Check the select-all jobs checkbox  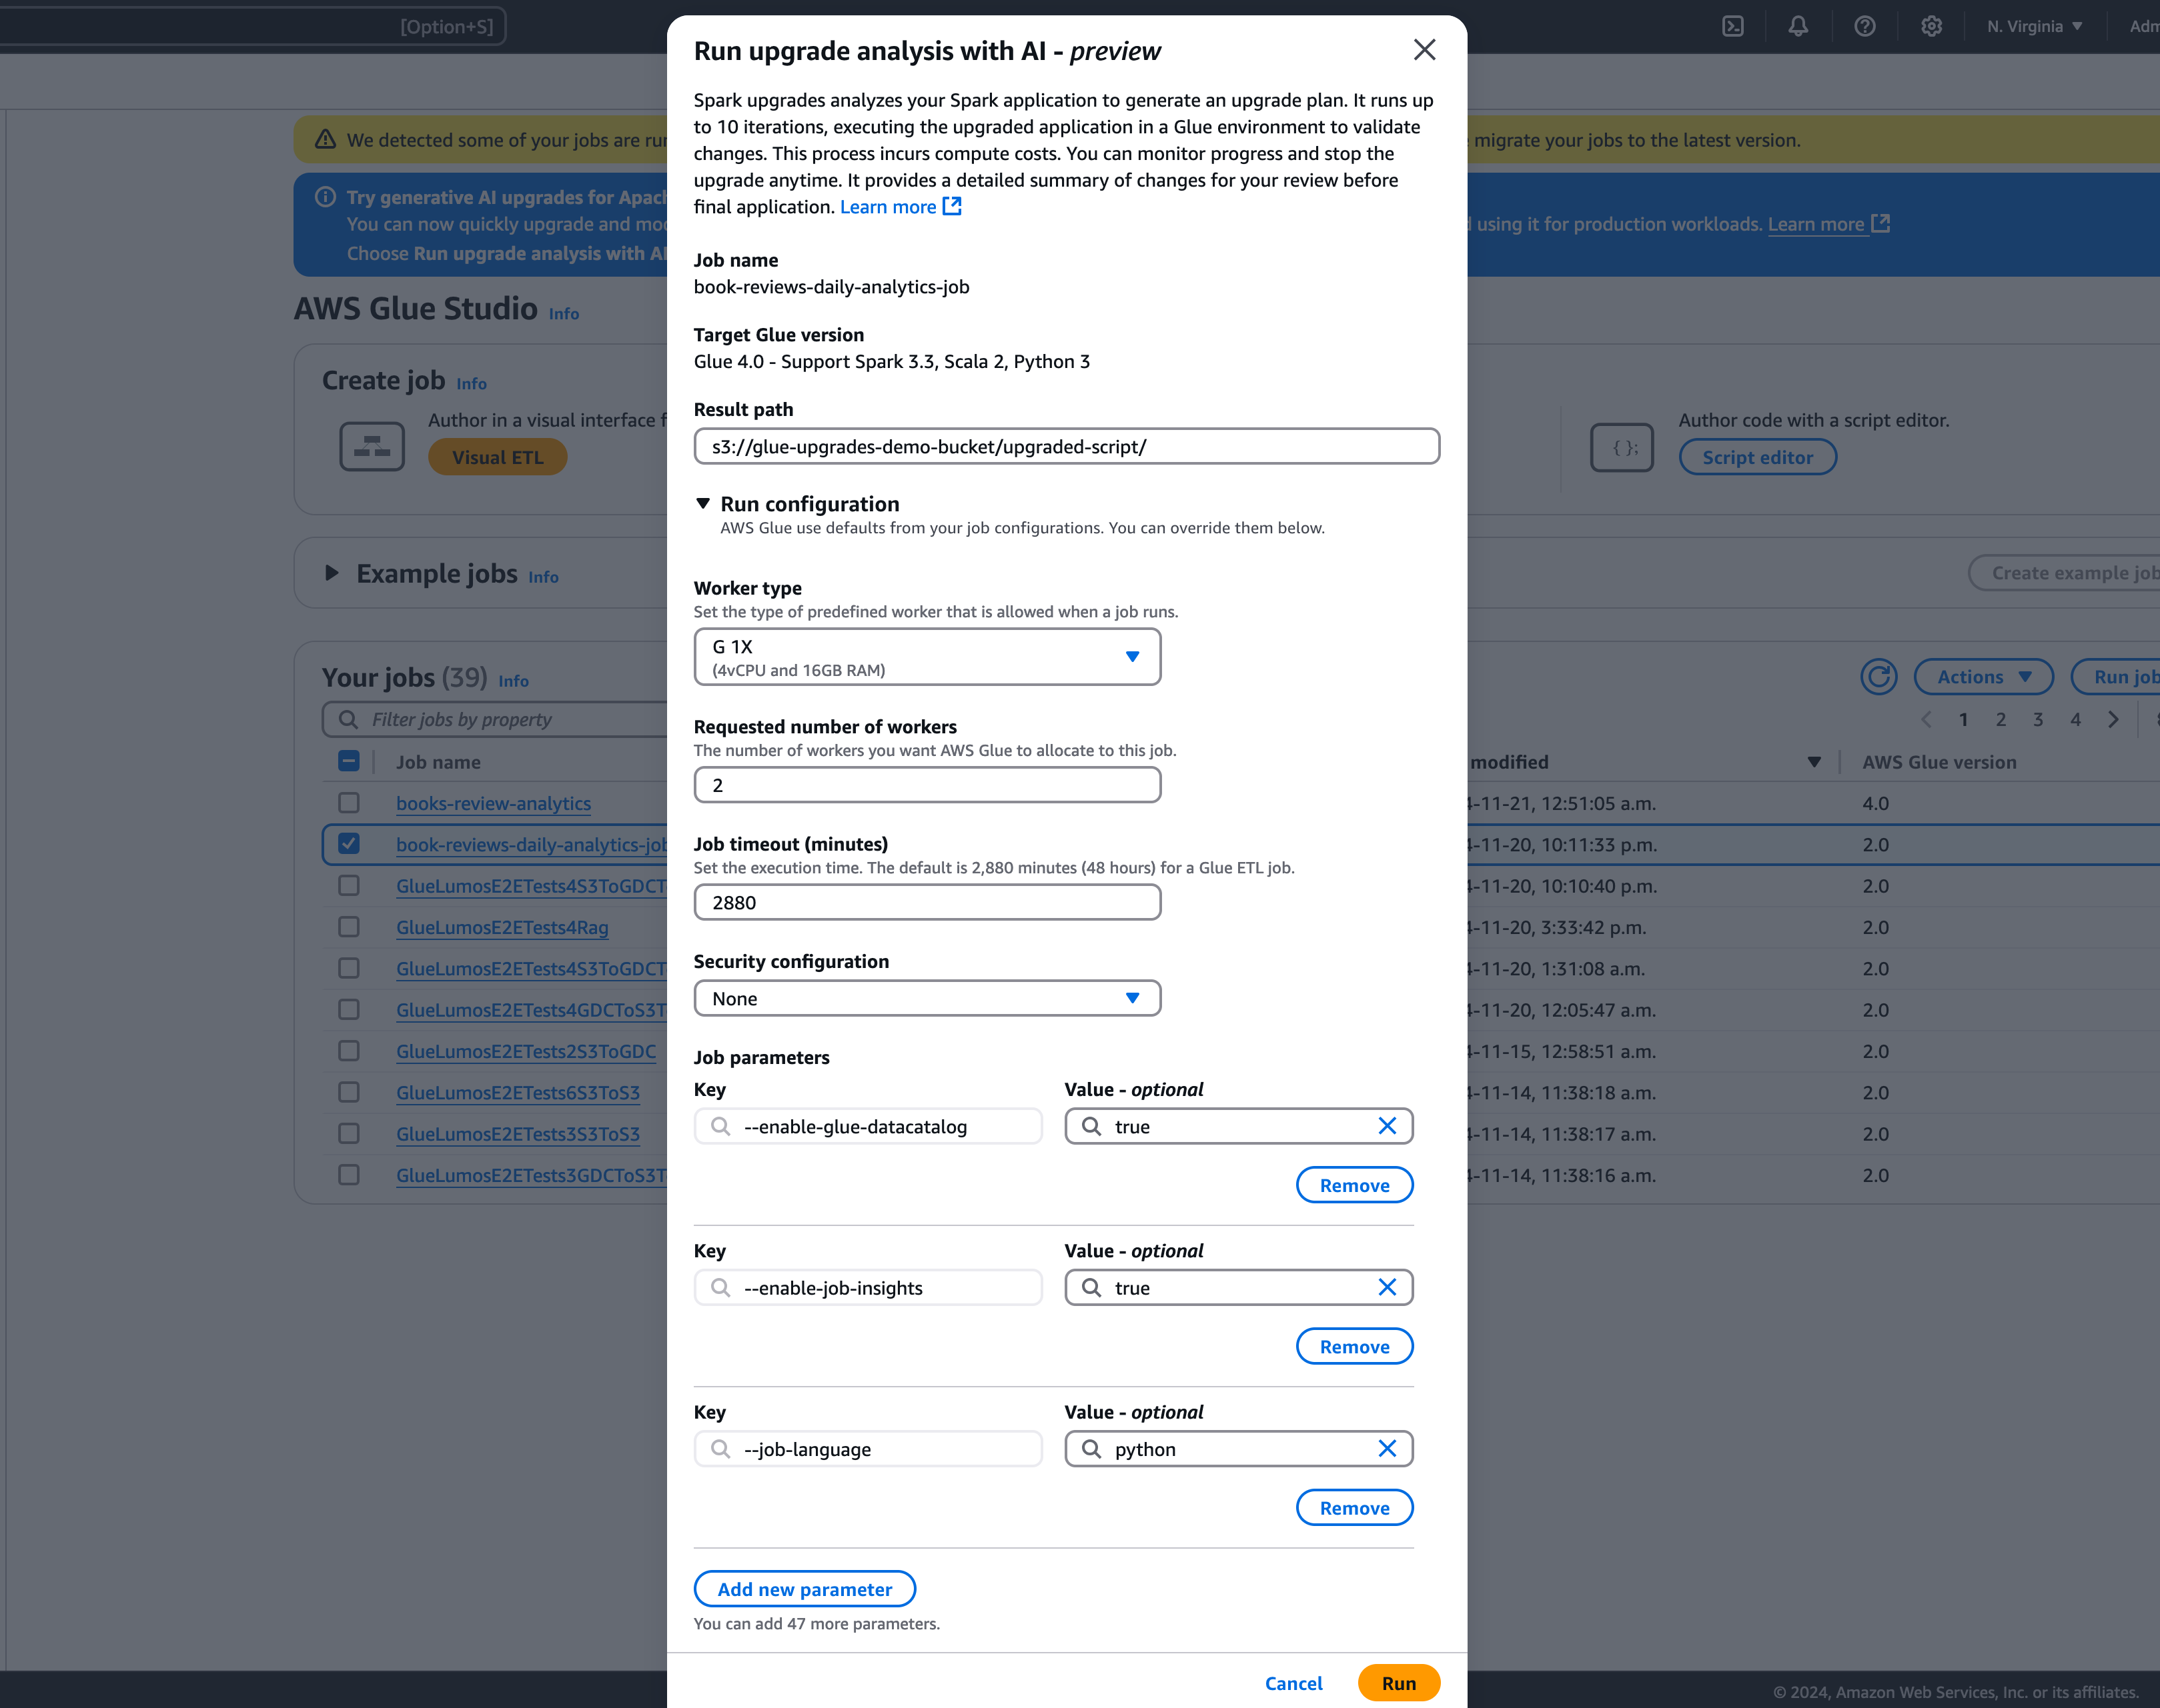pyautogui.click(x=349, y=760)
